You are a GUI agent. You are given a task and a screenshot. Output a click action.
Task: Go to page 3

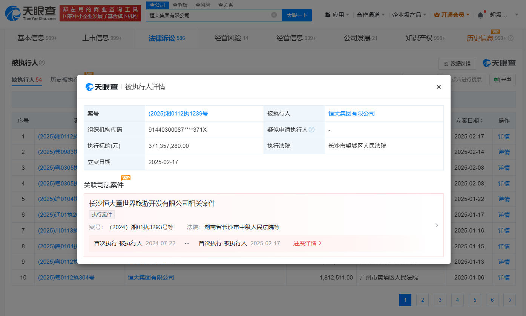(440, 300)
